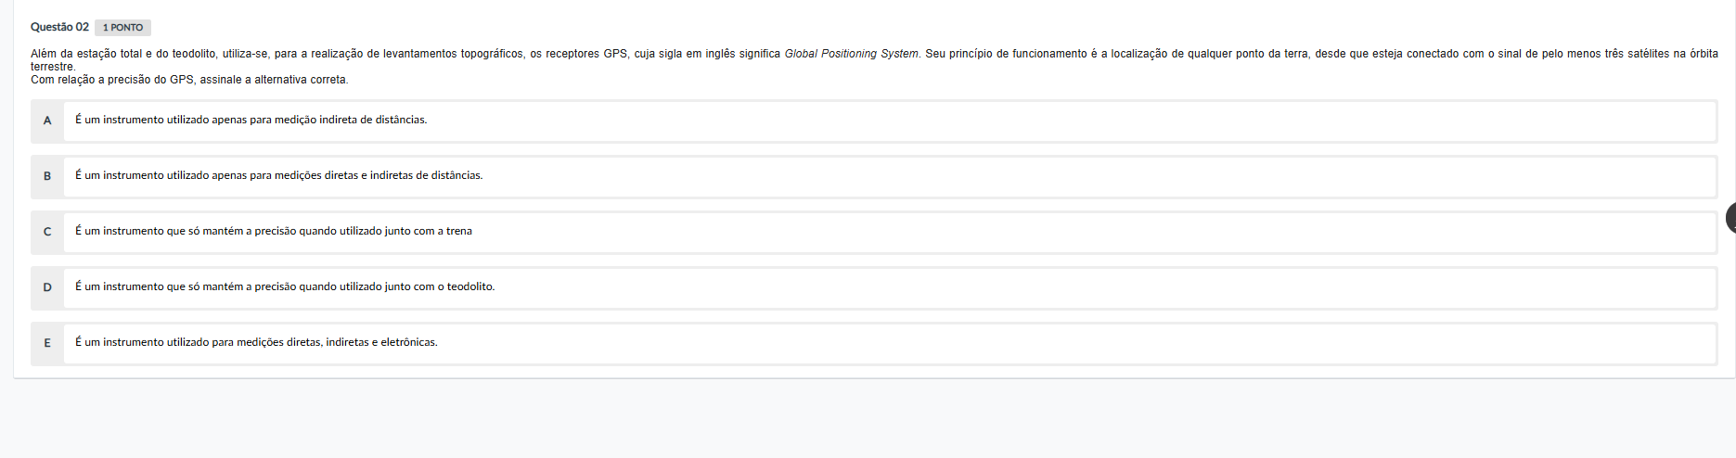Select answer option letter E

coord(47,343)
